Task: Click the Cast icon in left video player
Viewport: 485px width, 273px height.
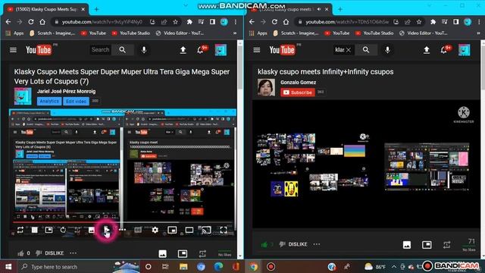Action: click(206, 230)
